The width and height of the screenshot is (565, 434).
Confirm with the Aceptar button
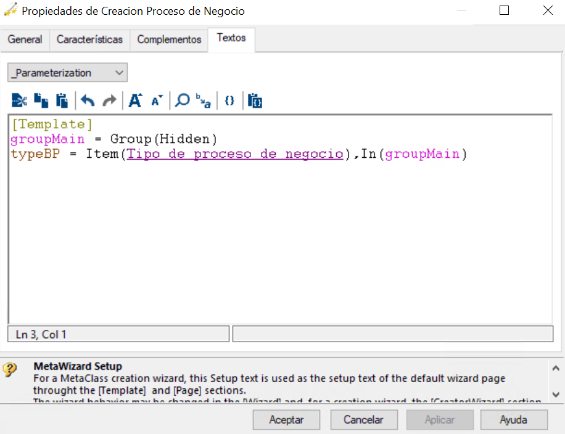pos(286,420)
